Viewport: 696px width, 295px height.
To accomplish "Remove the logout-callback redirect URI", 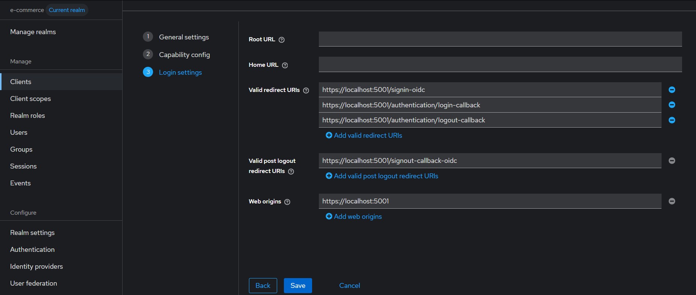I will pyautogui.click(x=672, y=120).
